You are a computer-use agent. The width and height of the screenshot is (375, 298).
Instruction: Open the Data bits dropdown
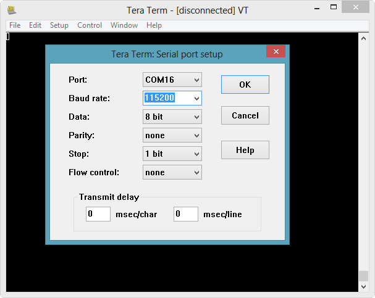[x=172, y=117]
